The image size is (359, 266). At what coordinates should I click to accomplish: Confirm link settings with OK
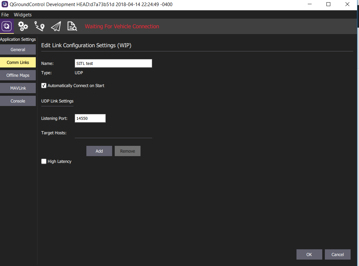[309, 254]
